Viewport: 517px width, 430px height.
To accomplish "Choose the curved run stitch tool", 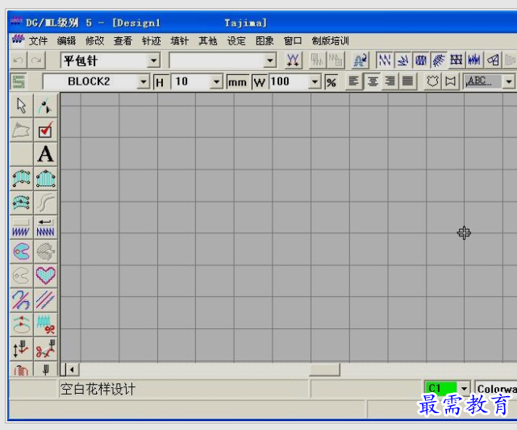I will [22, 300].
